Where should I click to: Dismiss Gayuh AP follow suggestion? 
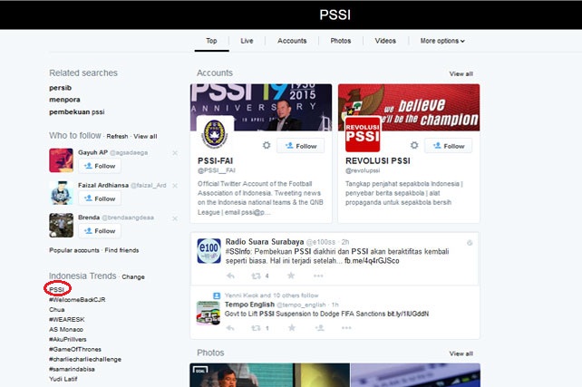coord(175,153)
